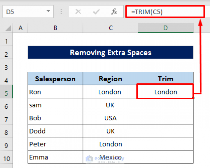Select column B header
Screen dimensions: 210x168
(55, 28)
